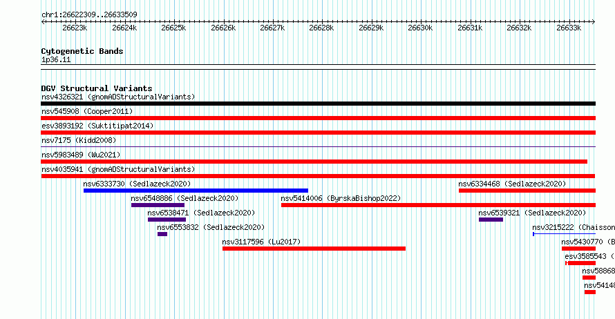The image size is (615, 319).
Task: Click the 26629k ruler mark
Action: click(x=371, y=28)
